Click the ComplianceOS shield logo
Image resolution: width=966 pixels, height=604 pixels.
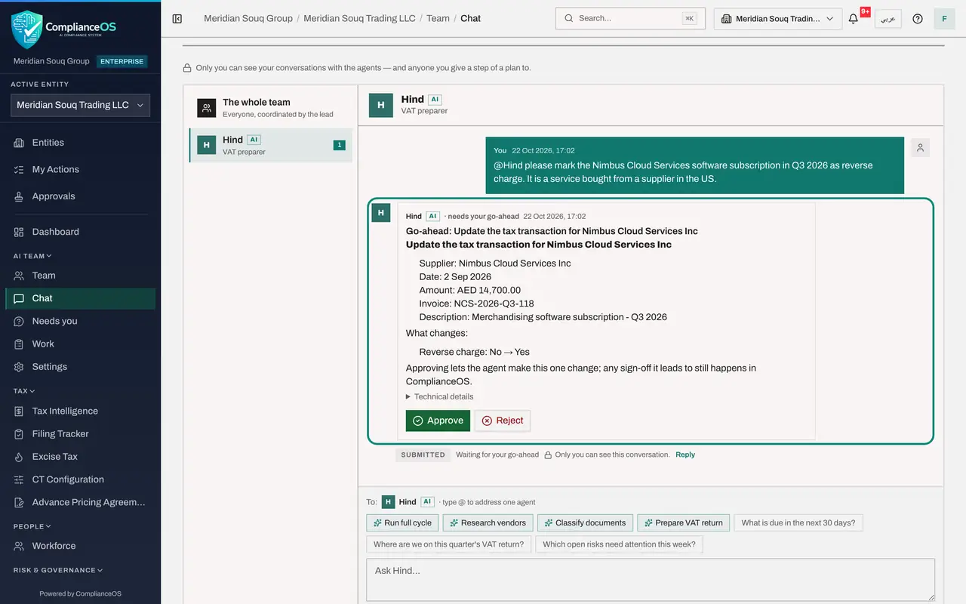[27, 29]
